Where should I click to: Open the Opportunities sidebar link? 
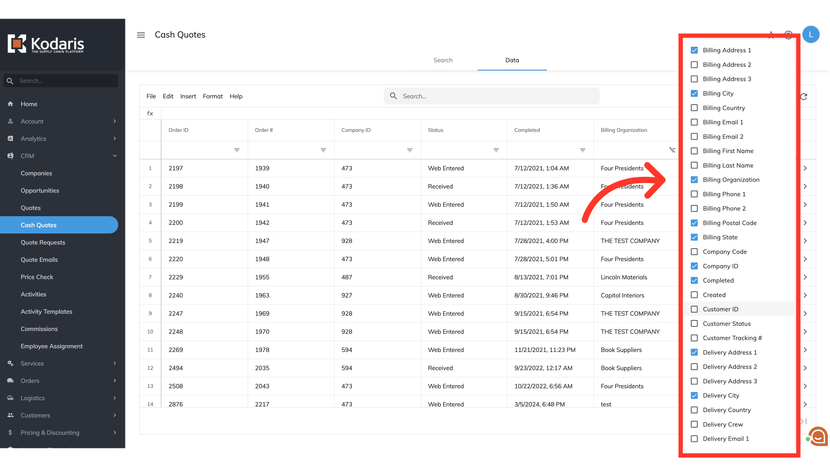[x=40, y=191]
